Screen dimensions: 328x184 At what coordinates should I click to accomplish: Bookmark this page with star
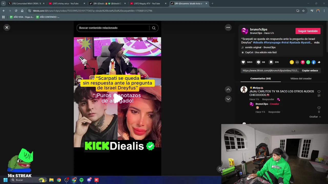[x=303, y=11]
